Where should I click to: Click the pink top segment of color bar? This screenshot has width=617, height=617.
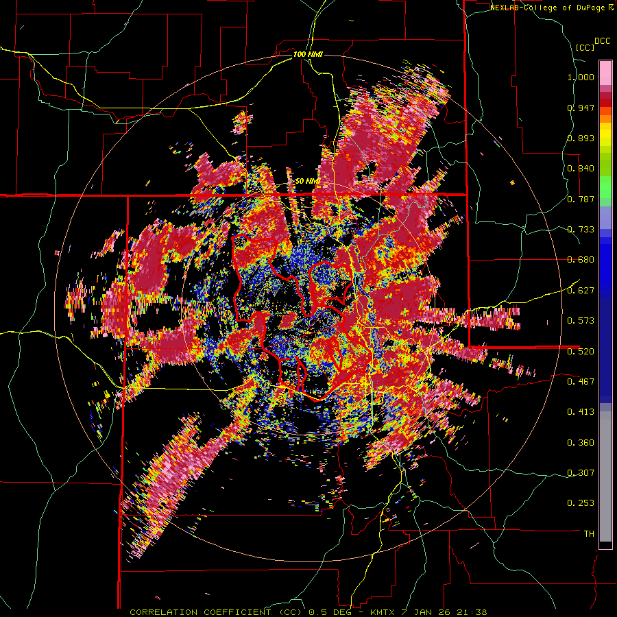605,73
